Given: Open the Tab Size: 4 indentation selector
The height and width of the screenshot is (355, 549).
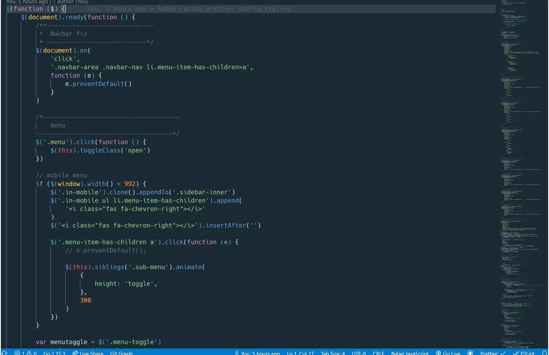Looking at the screenshot, I should (x=333, y=353).
